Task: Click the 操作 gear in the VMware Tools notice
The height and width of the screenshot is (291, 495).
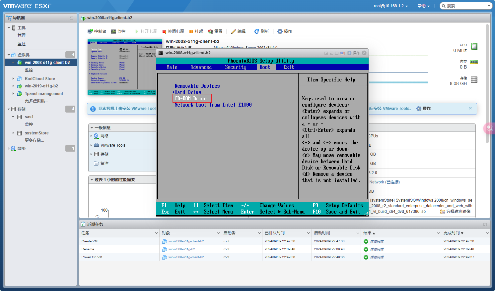Action: pos(419,109)
